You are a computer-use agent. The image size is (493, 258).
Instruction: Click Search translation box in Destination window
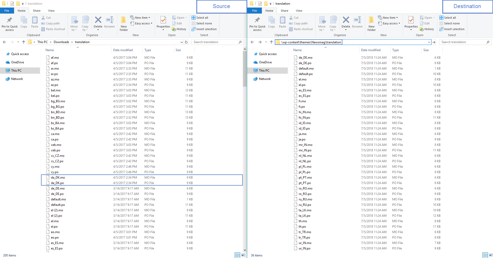(x=465, y=42)
